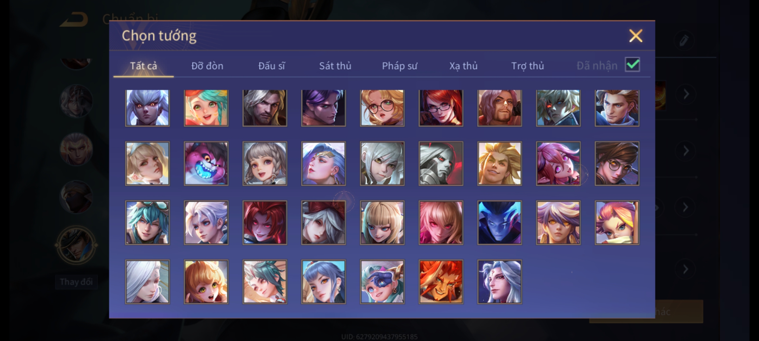Image resolution: width=759 pixels, height=341 pixels.
Task: Click the back arrow beside Chuẩn bị
Action: (74, 20)
